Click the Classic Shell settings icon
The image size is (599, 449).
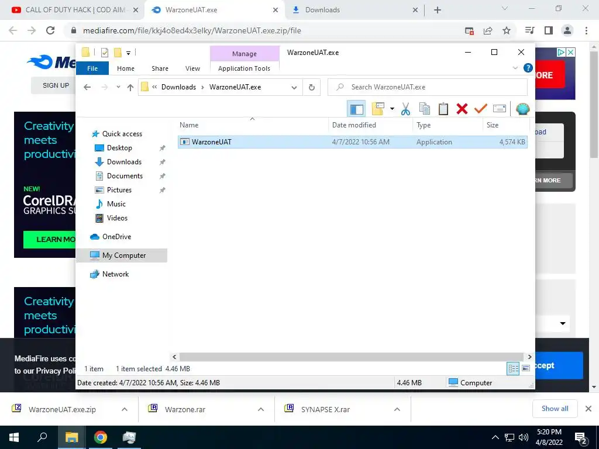pyautogui.click(x=522, y=109)
